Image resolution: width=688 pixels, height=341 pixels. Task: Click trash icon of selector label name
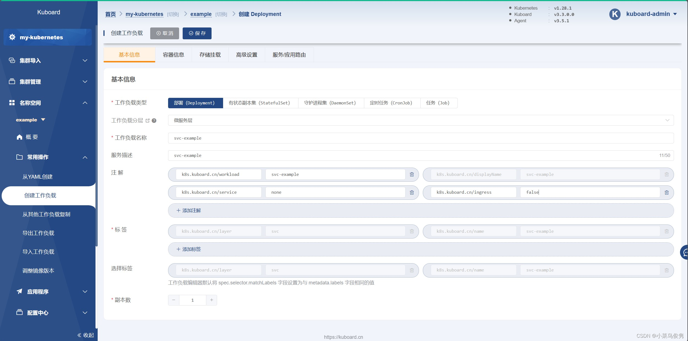[x=667, y=270]
